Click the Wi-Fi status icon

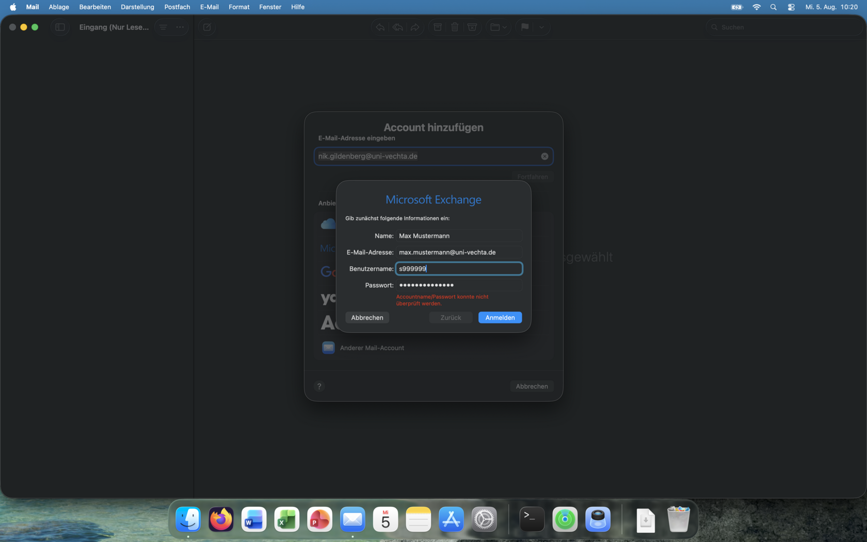click(x=757, y=7)
